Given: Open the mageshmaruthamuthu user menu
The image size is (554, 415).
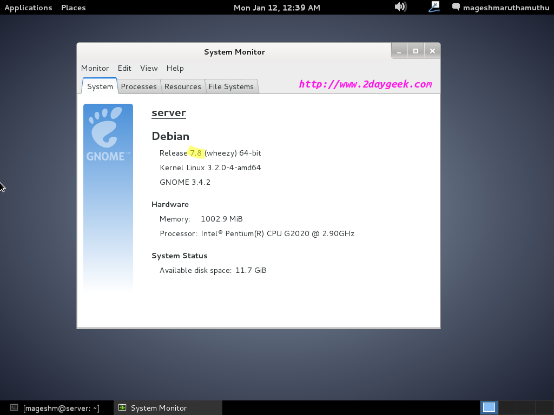Looking at the screenshot, I should point(505,8).
